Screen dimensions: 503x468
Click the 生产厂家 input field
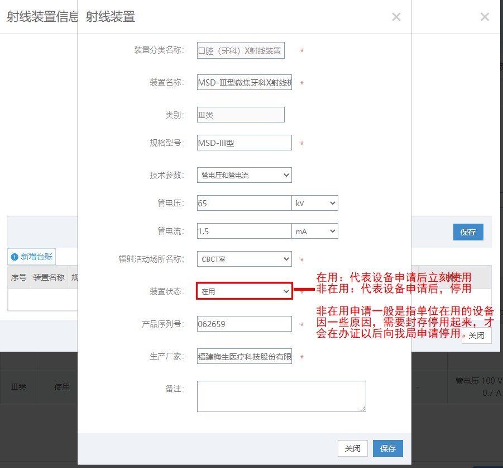point(244,356)
